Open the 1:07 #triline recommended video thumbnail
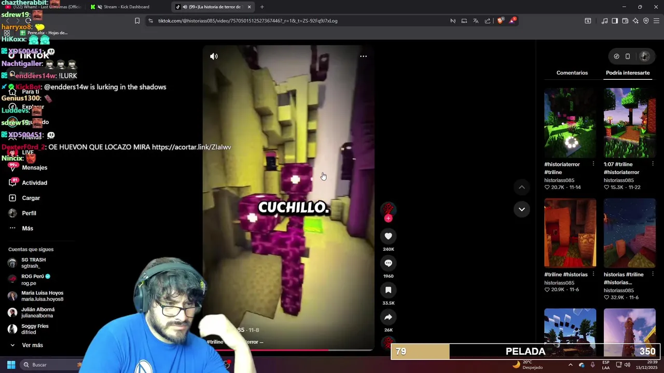The height and width of the screenshot is (373, 664). tap(630, 123)
